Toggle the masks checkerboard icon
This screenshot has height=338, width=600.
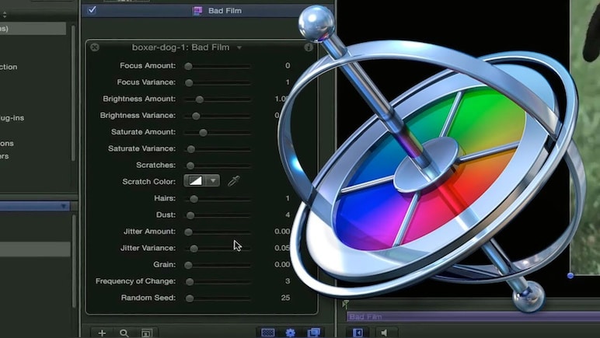pos(268,333)
